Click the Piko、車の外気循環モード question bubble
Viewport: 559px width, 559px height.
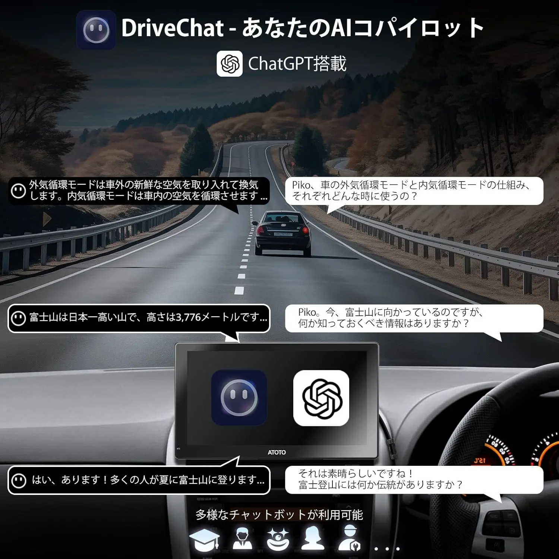(414, 191)
